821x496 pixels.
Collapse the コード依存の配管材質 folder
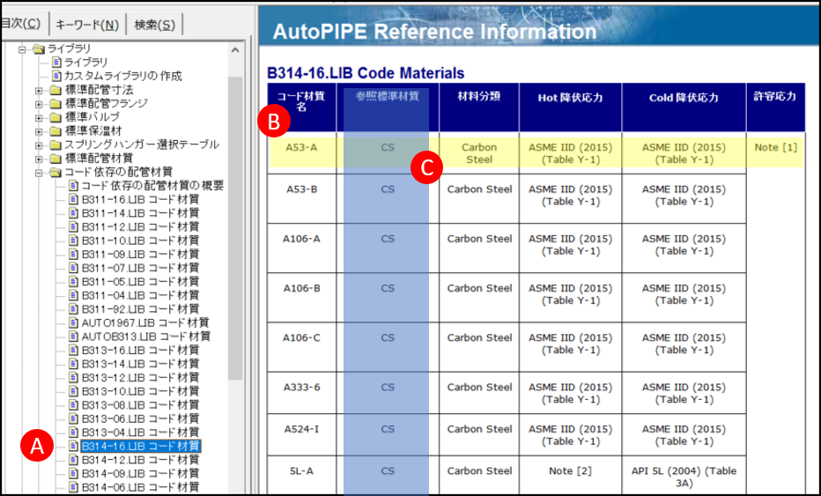click(39, 173)
